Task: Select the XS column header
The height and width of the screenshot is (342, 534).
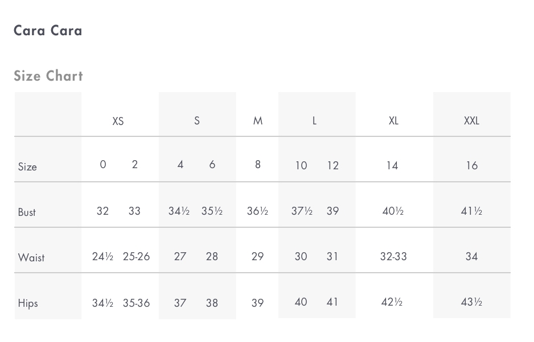Action: (118, 121)
